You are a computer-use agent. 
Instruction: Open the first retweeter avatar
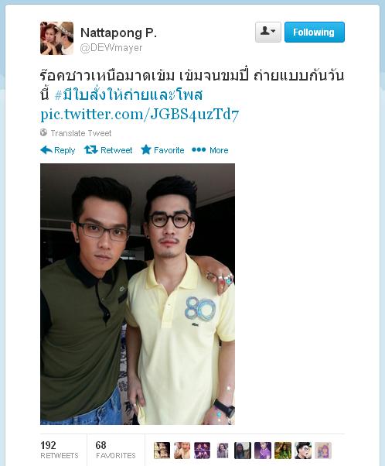162,451
